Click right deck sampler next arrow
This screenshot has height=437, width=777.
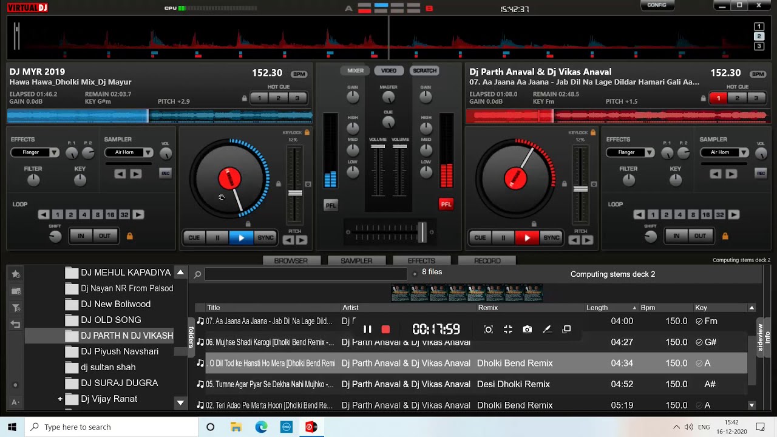click(x=731, y=174)
